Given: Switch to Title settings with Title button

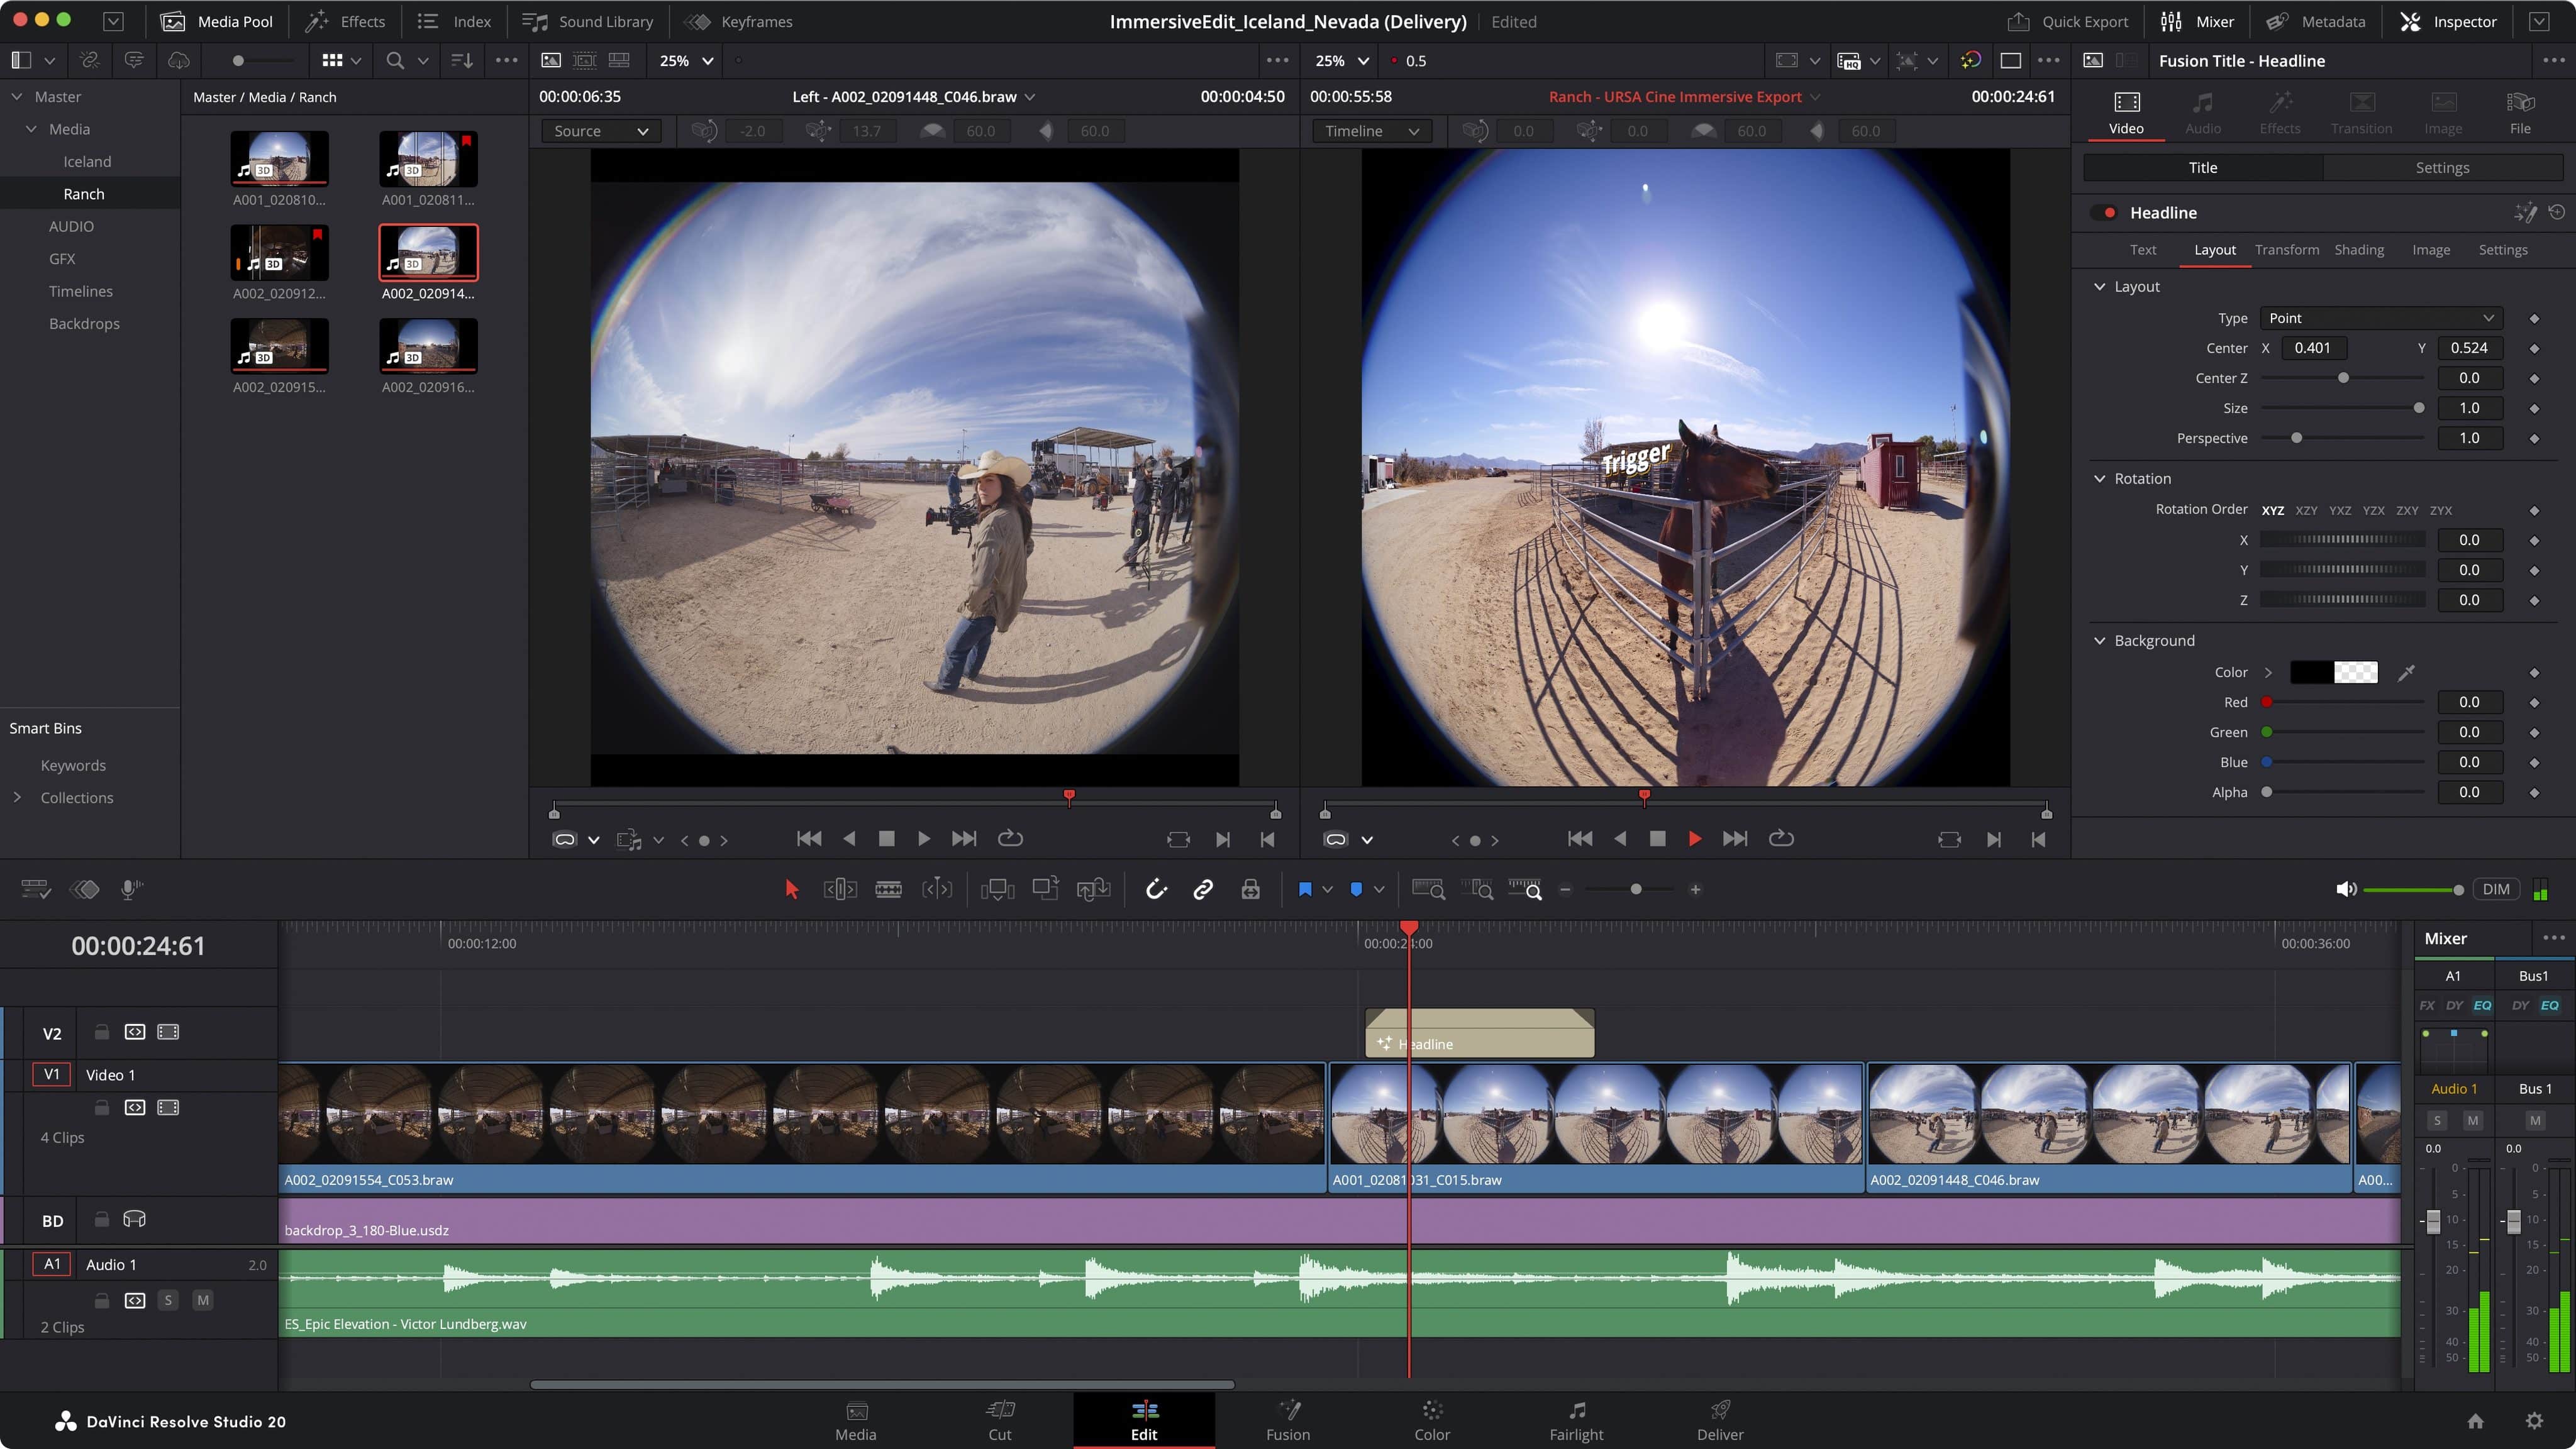Looking at the screenshot, I should pos(2203,167).
